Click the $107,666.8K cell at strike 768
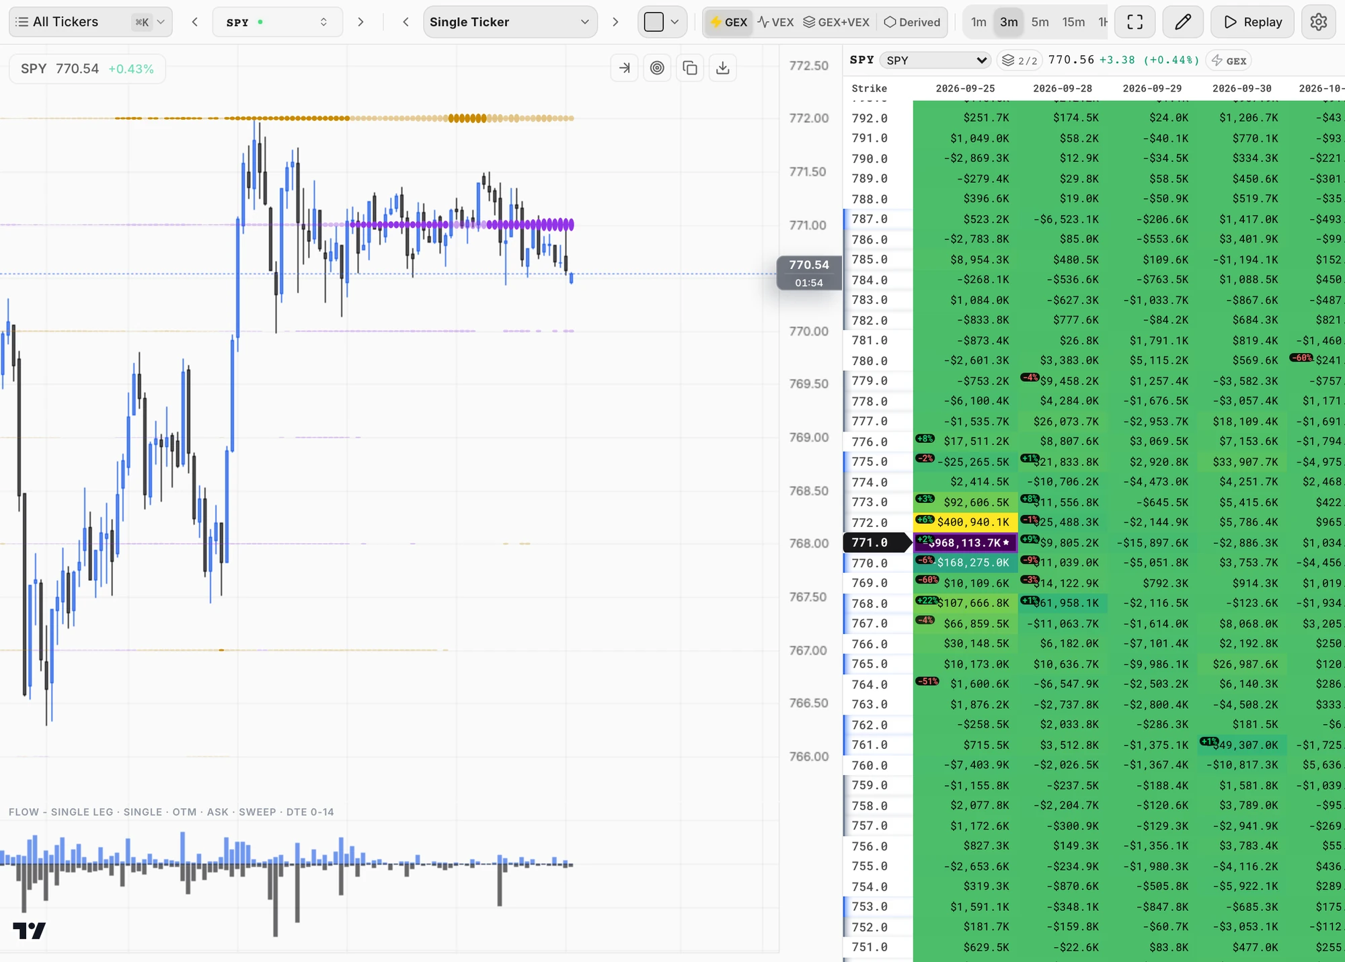The image size is (1345, 962). pyautogui.click(x=966, y=603)
